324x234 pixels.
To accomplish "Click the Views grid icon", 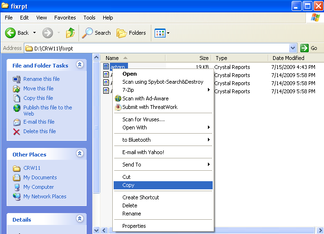I will click(160, 33).
